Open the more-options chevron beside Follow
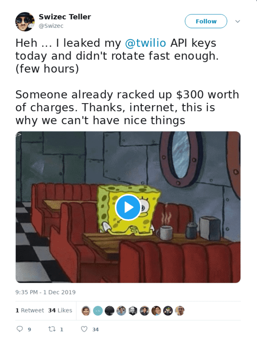 237,21
